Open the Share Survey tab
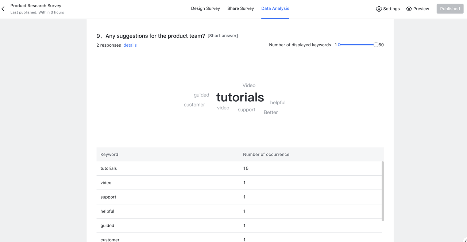This screenshot has height=242, width=467. click(x=240, y=8)
